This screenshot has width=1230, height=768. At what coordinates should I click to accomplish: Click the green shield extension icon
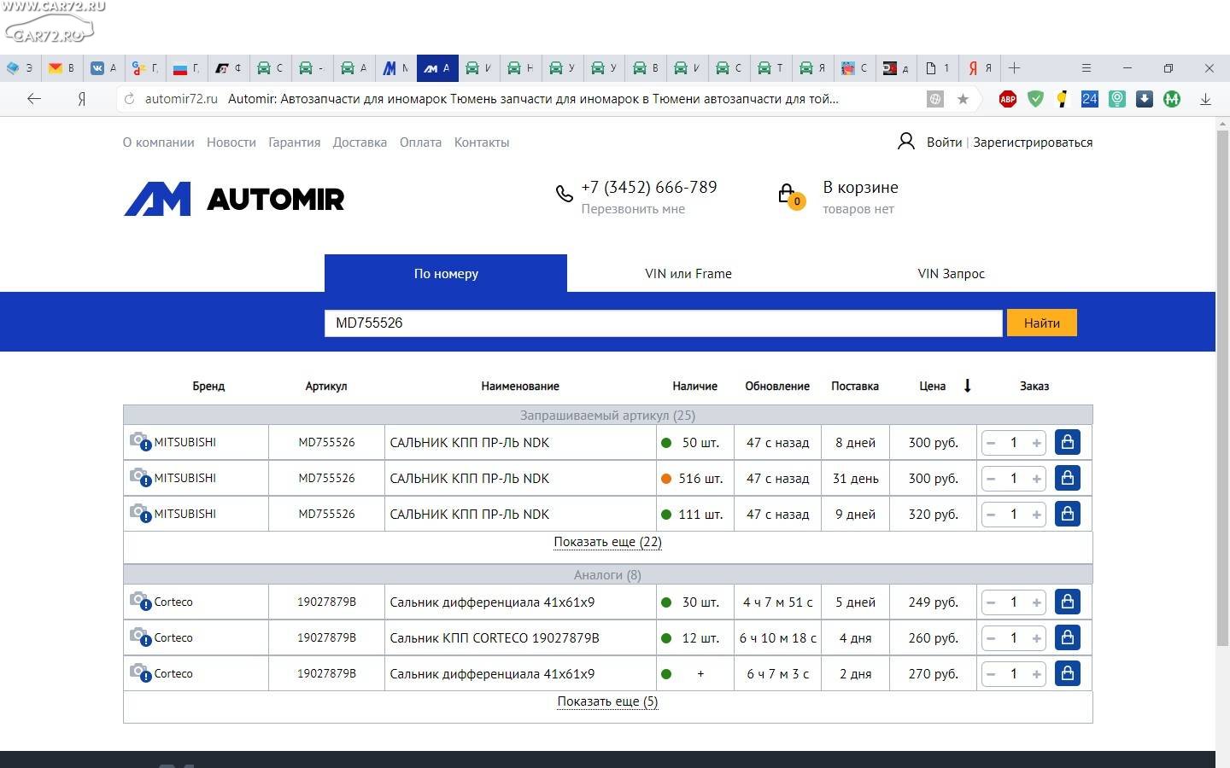click(x=1035, y=99)
